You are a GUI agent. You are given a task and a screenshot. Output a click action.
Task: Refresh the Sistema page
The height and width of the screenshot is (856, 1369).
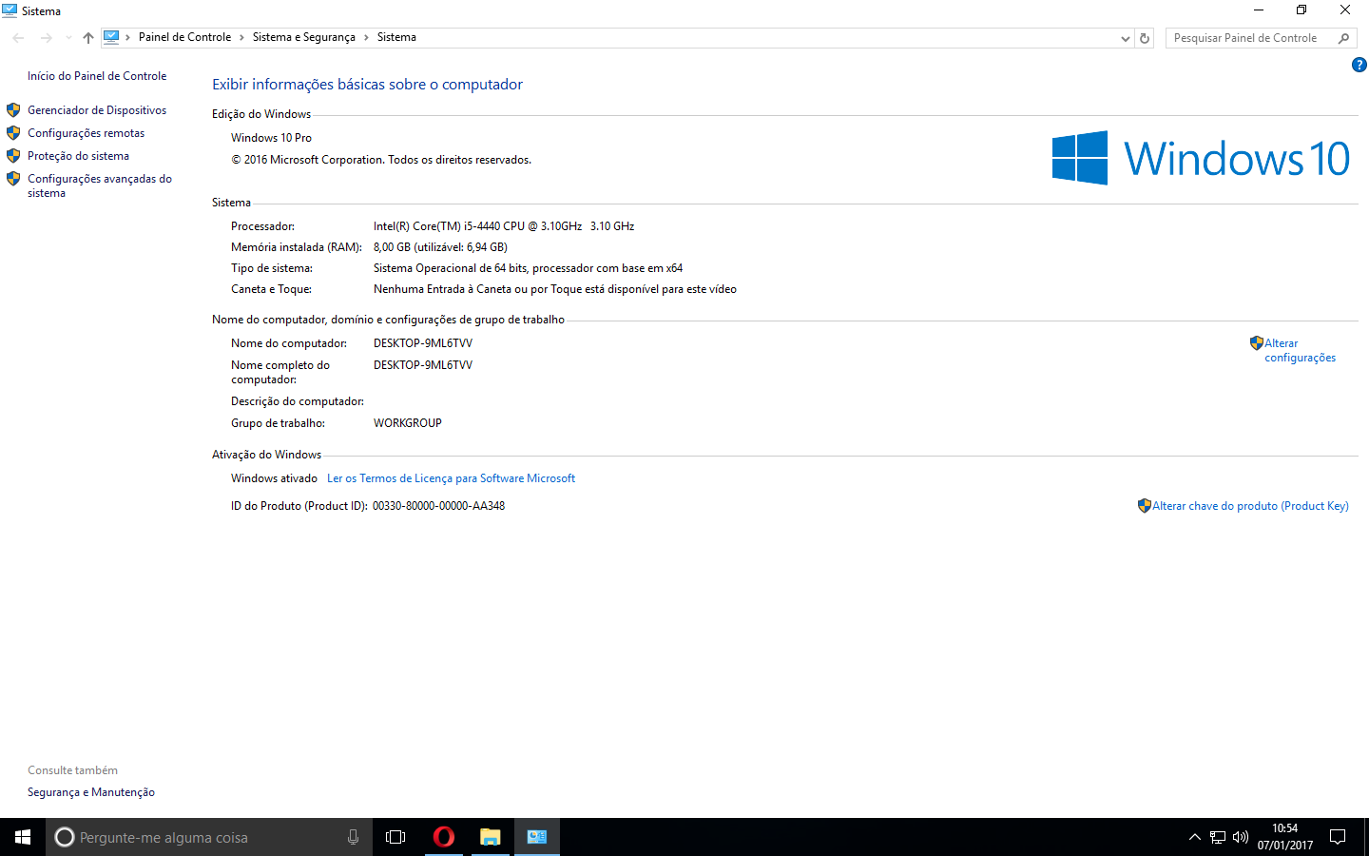(x=1145, y=38)
